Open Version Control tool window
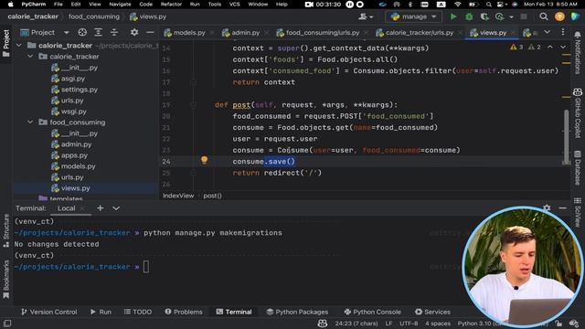The height and width of the screenshot is (329, 585). pos(48,312)
